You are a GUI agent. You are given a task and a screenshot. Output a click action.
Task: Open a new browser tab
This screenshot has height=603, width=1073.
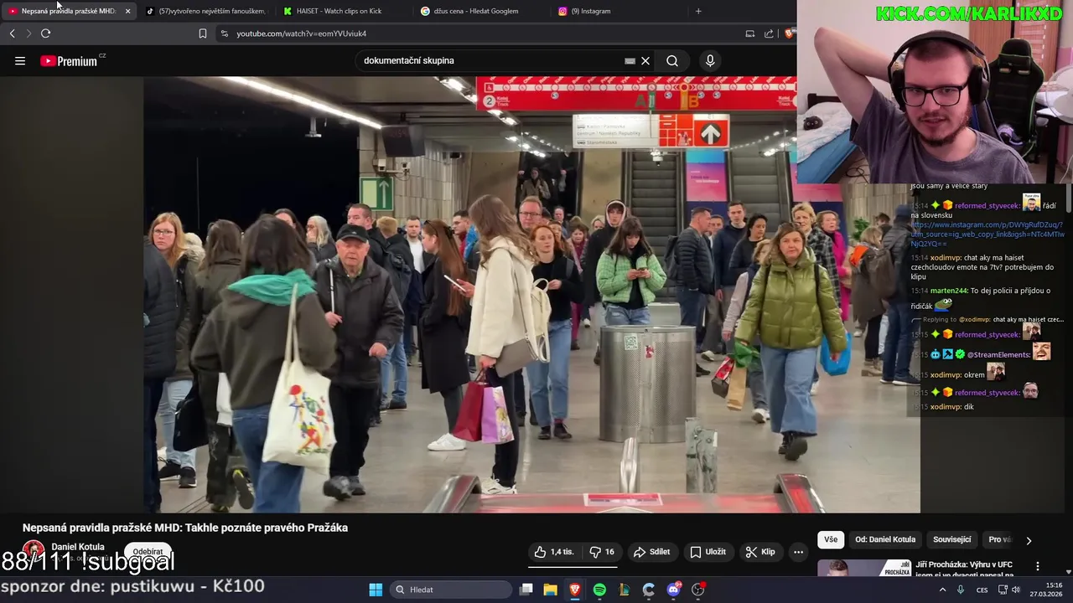coord(698,11)
